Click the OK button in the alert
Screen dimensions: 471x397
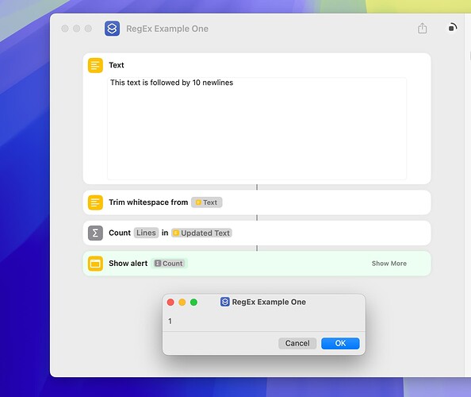click(340, 343)
